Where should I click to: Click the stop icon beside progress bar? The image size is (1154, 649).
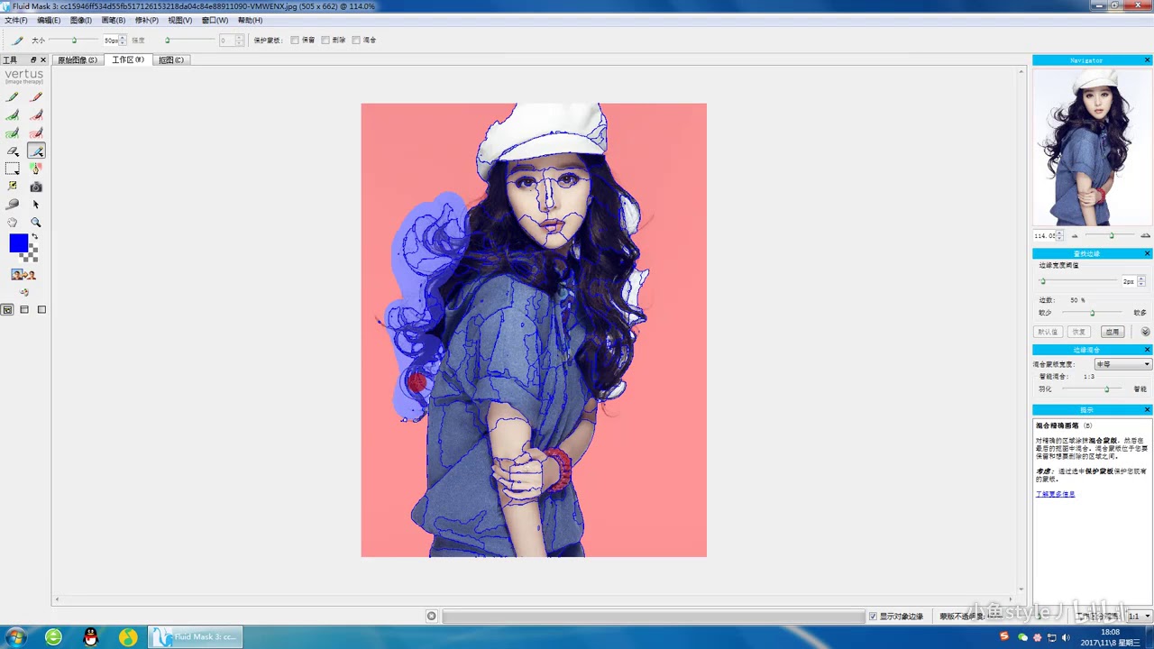coord(431,617)
